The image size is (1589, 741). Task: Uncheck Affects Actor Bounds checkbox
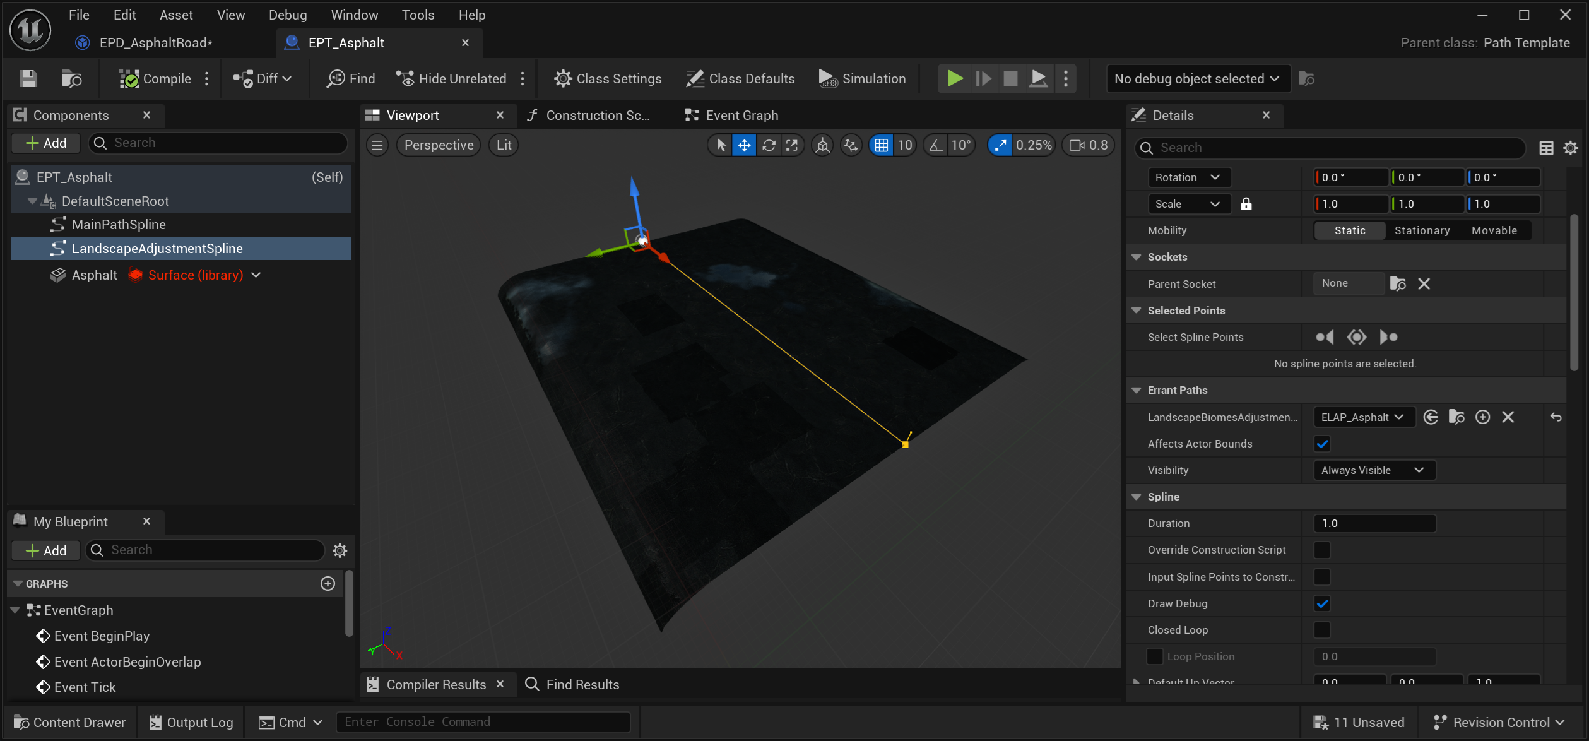click(1322, 444)
